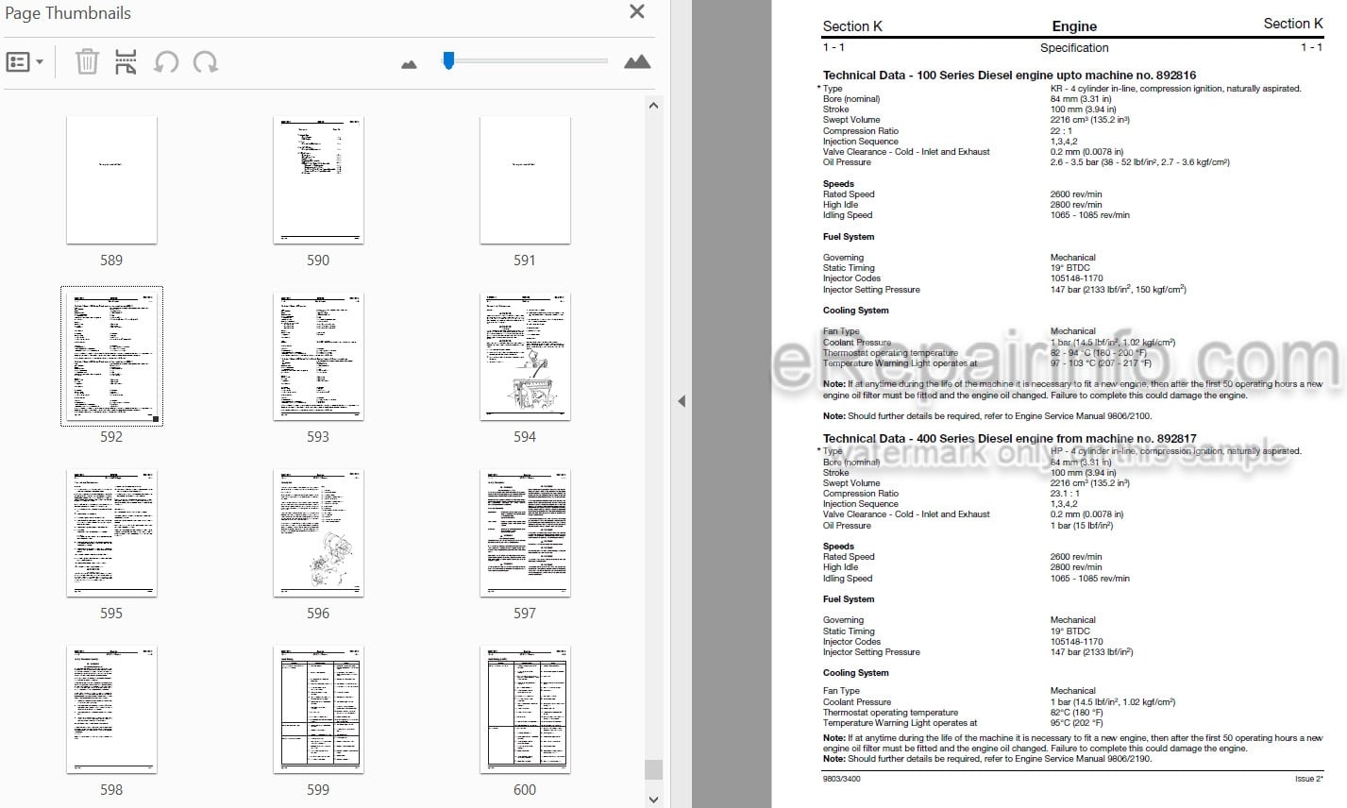
Task: Select page 593 thumbnail
Action: click(x=318, y=357)
